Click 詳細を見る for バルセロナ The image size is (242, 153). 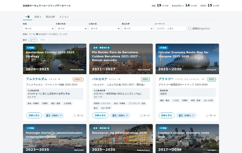(100, 116)
